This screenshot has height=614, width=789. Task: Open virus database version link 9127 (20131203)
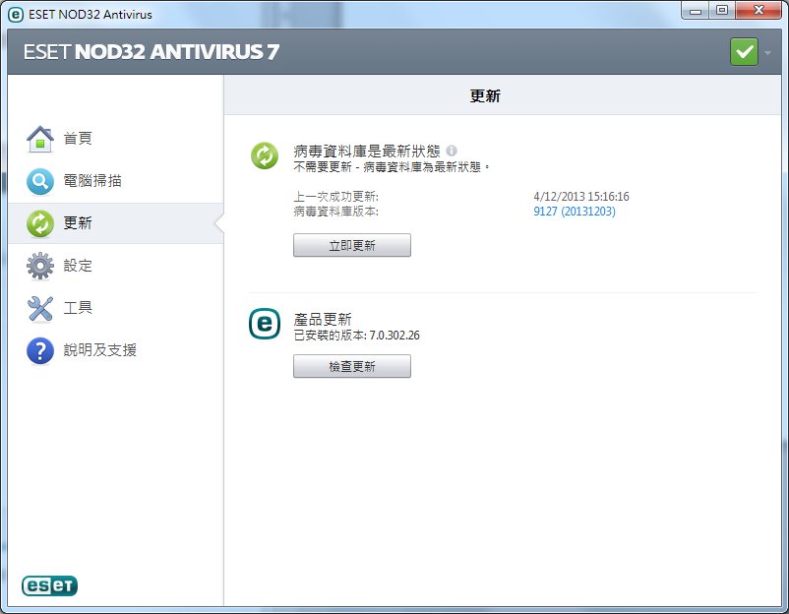575,211
